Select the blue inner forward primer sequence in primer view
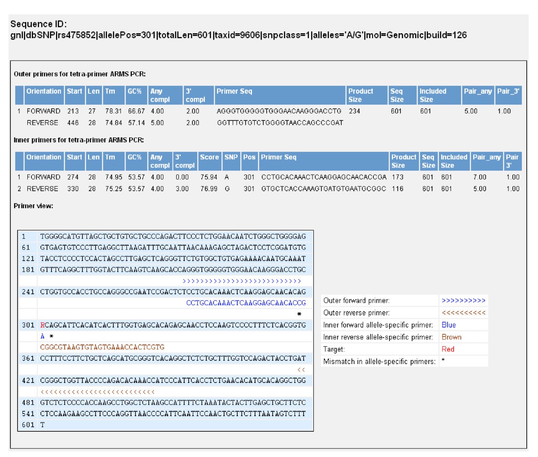Image resolution: width=538 pixels, height=457 pixels. (x=246, y=303)
